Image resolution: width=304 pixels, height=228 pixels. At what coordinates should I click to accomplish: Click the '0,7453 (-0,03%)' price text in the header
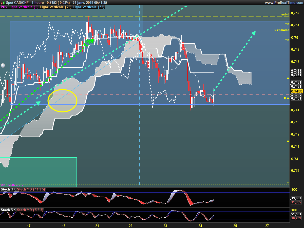coord(59,3)
